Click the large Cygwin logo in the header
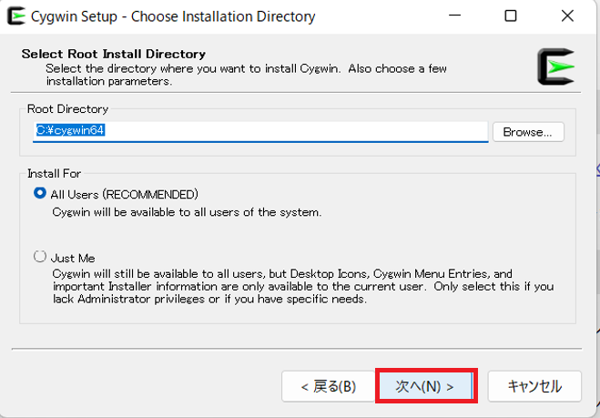The width and height of the screenshot is (600, 418). [556, 66]
